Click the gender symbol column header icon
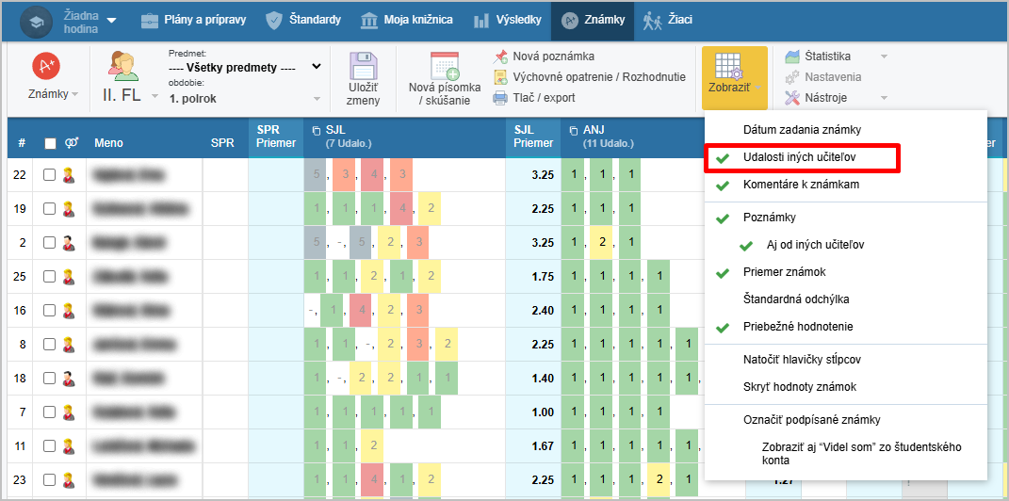Image resolution: width=1009 pixels, height=501 pixels. click(x=70, y=143)
